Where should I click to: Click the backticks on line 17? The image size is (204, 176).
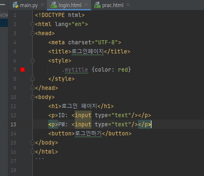pyautogui.click(x=39, y=159)
